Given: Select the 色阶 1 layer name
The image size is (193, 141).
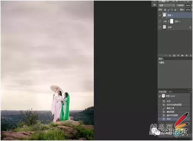Looking at the screenshot, I should [178, 21].
